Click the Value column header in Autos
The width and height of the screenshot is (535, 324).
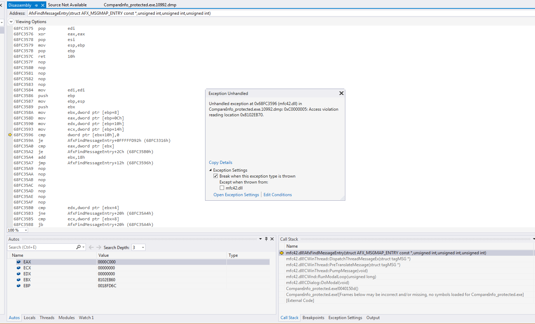tap(161, 255)
